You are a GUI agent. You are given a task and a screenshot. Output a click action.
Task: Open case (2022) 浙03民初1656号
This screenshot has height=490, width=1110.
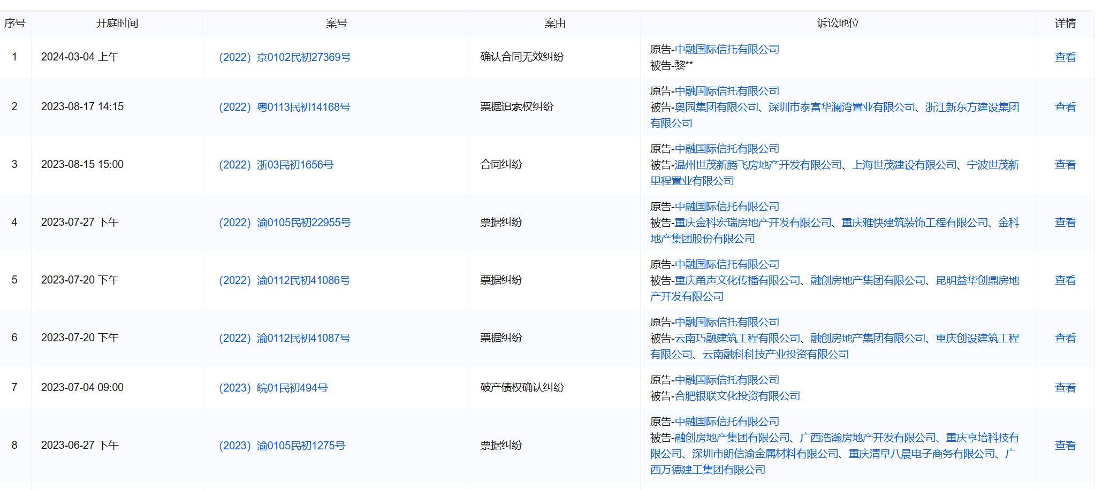pos(276,165)
